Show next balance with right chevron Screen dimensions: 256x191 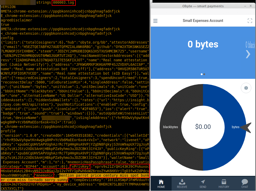(248, 54)
